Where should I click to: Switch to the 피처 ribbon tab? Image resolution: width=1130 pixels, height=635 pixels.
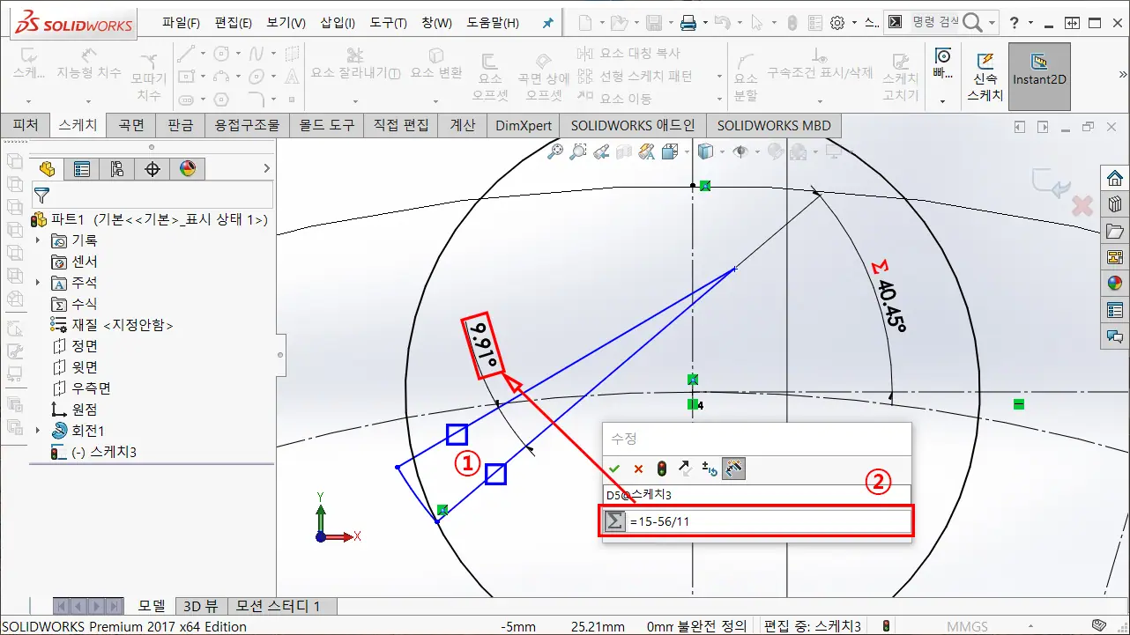click(x=26, y=125)
